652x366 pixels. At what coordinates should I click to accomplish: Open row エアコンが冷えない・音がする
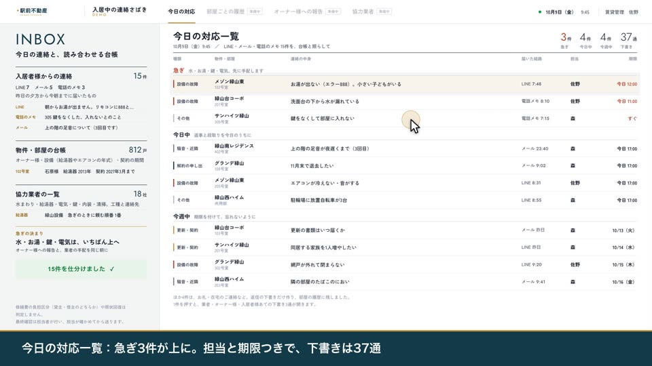[405, 183]
